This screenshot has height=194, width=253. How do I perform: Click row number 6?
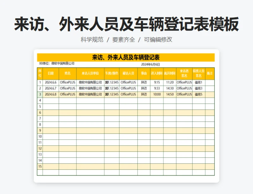tap(40, 113)
